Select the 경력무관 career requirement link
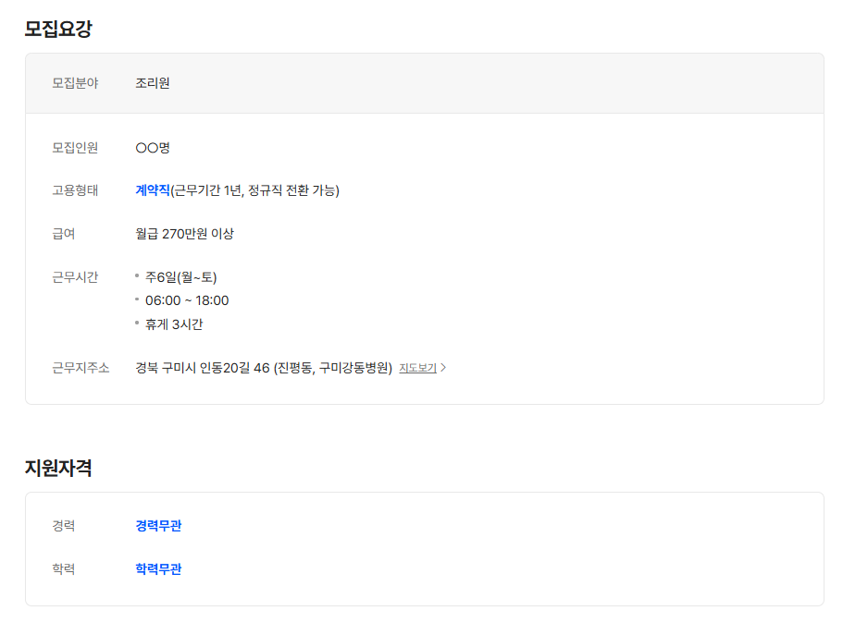The image size is (843, 635). (155, 525)
